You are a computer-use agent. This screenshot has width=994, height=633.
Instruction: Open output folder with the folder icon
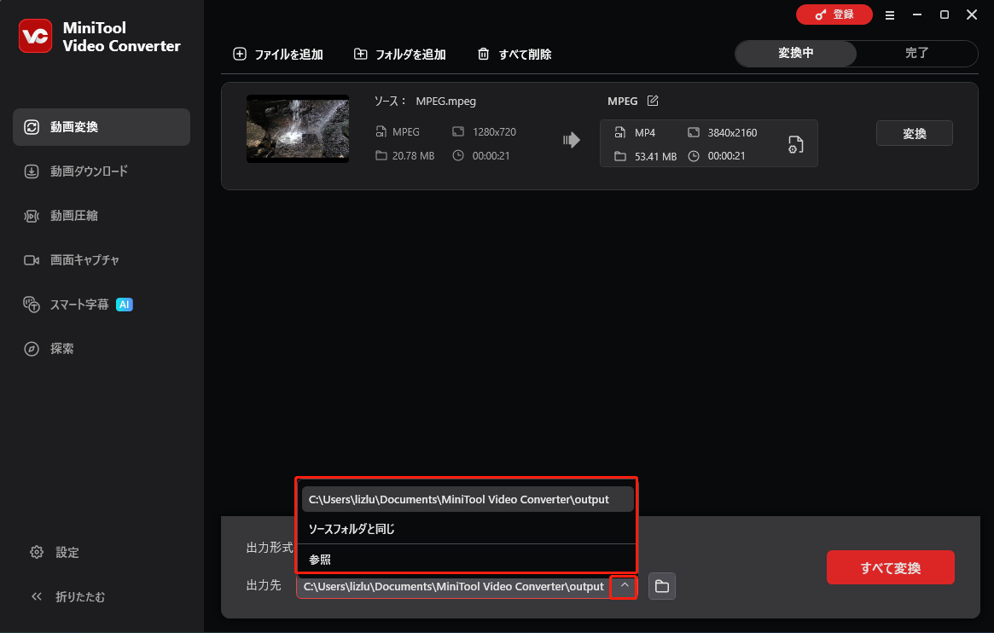click(x=662, y=586)
